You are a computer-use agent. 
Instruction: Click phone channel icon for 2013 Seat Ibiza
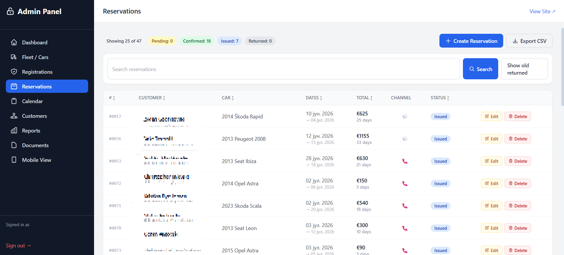click(405, 161)
